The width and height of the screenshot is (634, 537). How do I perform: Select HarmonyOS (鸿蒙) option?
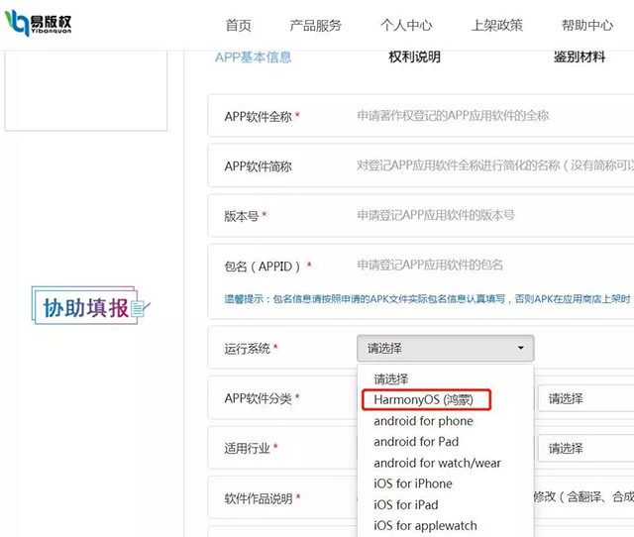[x=426, y=400]
